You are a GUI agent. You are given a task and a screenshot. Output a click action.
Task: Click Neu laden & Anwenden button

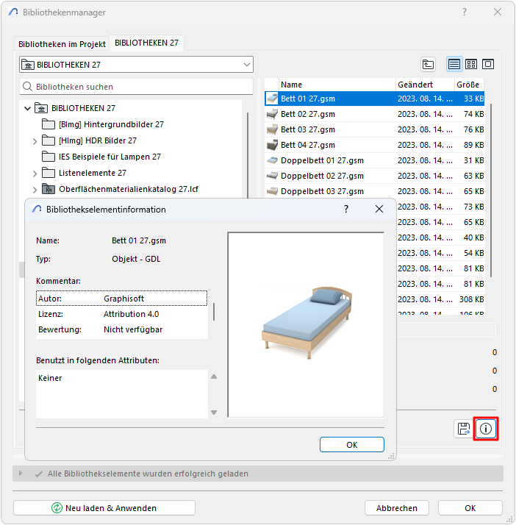pyautogui.click(x=104, y=508)
